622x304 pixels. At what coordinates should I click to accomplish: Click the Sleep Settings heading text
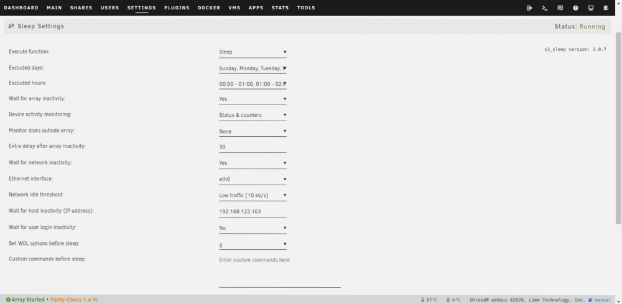click(41, 26)
